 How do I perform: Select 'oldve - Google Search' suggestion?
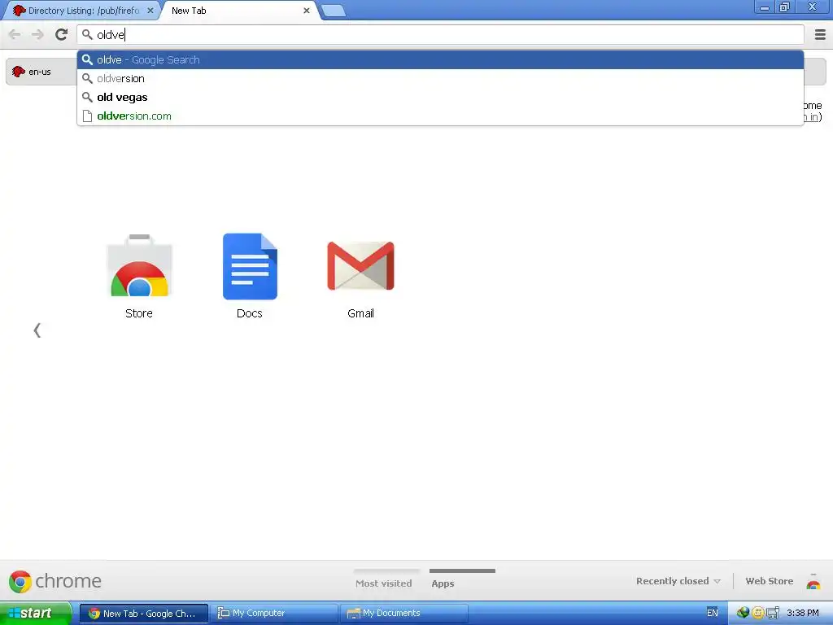click(440, 59)
